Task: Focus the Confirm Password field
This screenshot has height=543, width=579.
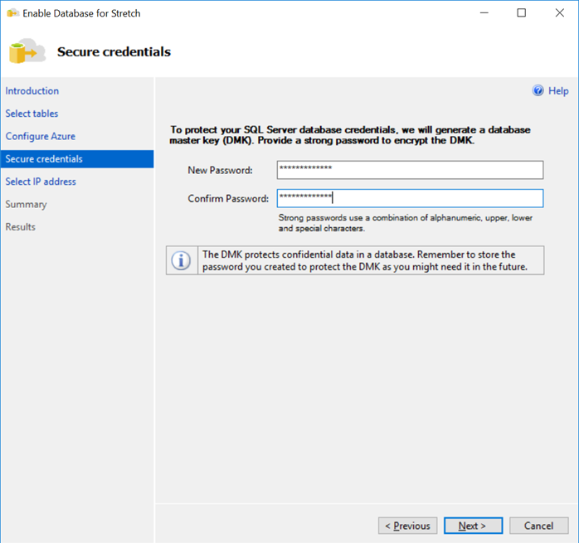Action: (410, 198)
